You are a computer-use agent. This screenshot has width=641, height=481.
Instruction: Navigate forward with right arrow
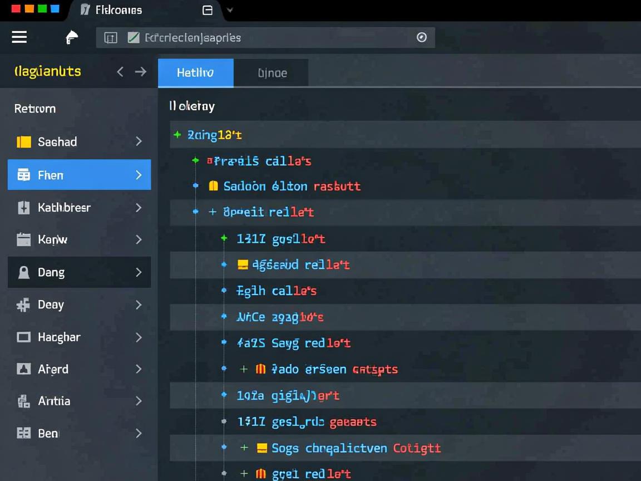click(141, 72)
